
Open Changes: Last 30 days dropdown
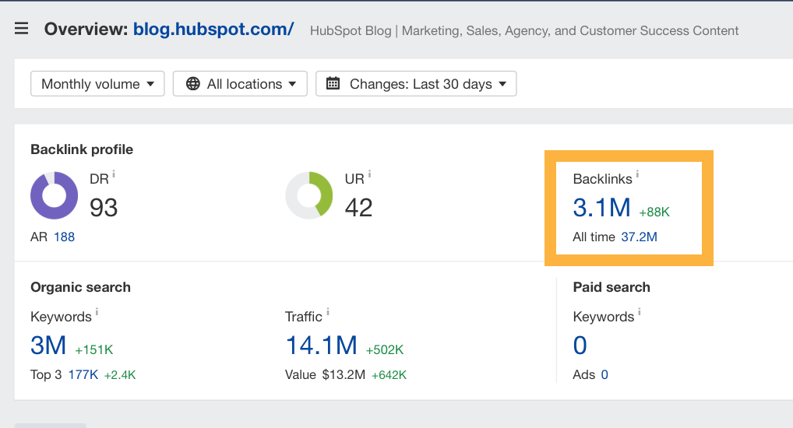pos(416,84)
